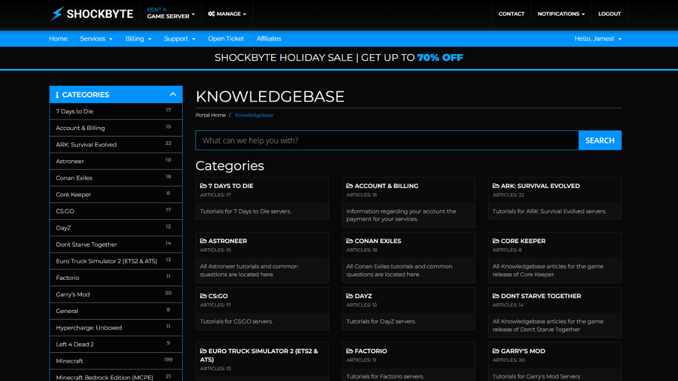Open the Manage dropdown menu

click(x=227, y=14)
